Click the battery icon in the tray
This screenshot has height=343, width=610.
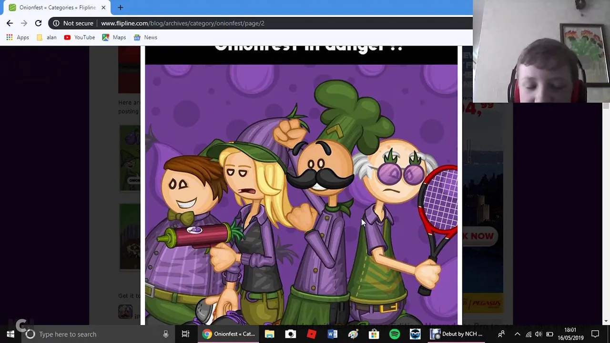coord(549,334)
